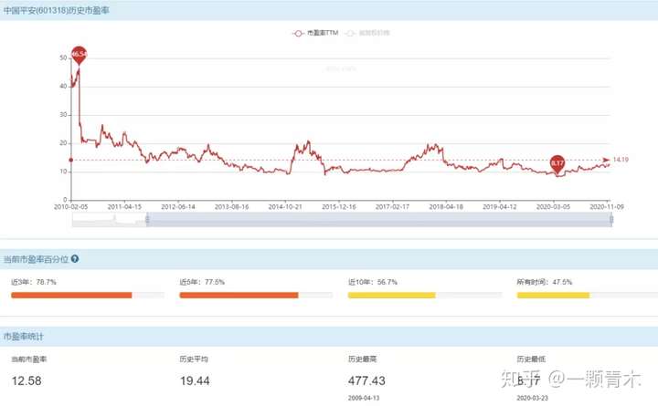
Task: Click the y-axis label 10
Action: (63, 172)
